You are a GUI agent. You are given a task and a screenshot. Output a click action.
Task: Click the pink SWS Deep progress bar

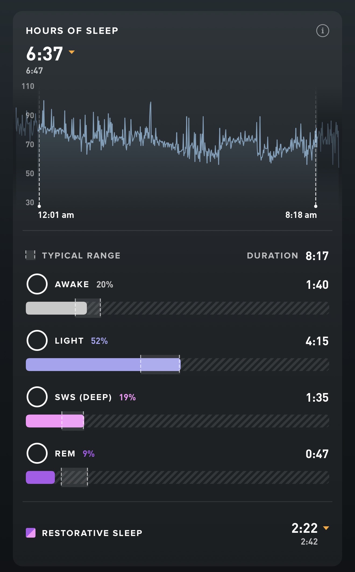pos(55,421)
